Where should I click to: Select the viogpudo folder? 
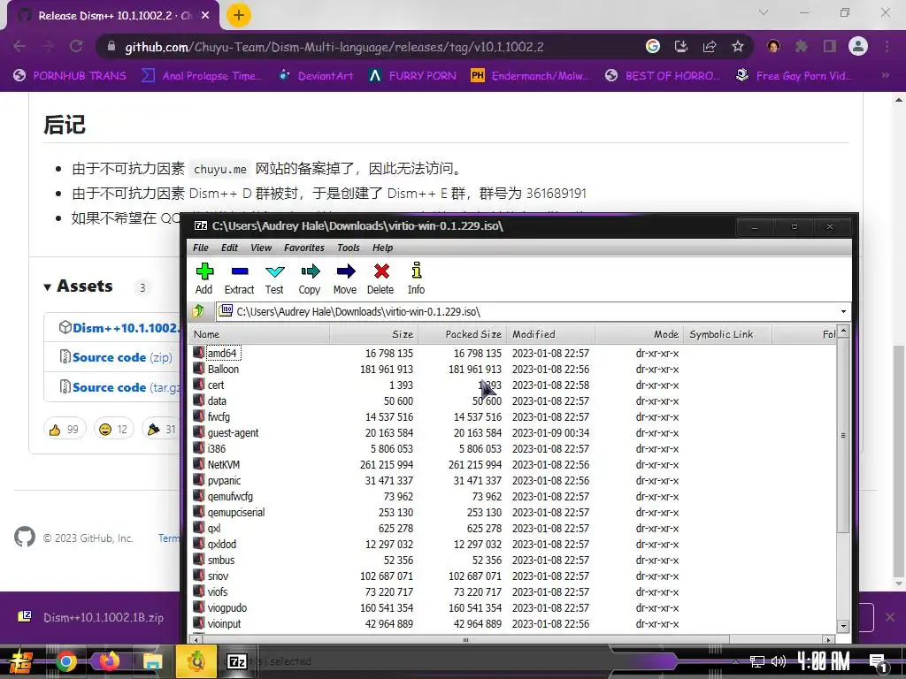pos(227,608)
